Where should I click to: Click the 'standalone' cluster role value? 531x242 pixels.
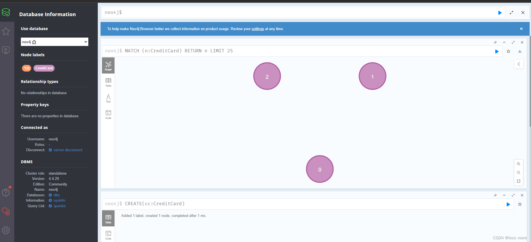(x=58, y=173)
